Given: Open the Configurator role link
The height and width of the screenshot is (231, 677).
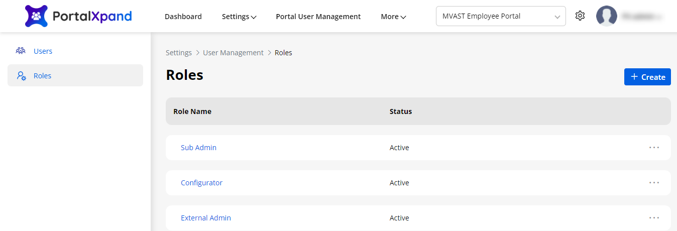Looking at the screenshot, I should 201,183.
